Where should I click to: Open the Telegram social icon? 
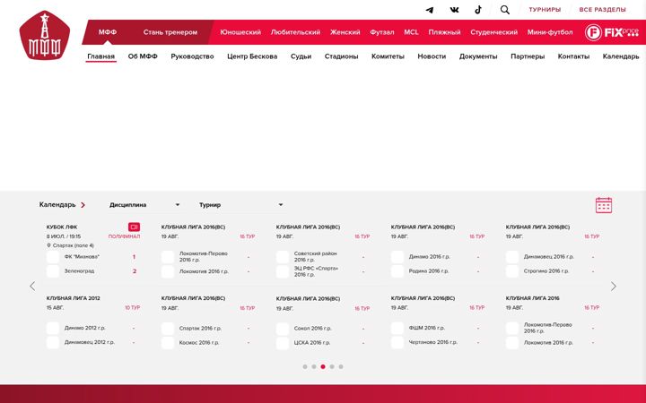(x=429, y=10)
